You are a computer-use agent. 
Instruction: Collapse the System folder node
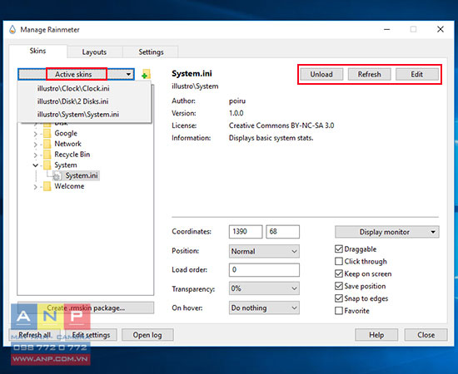[35, 165]
